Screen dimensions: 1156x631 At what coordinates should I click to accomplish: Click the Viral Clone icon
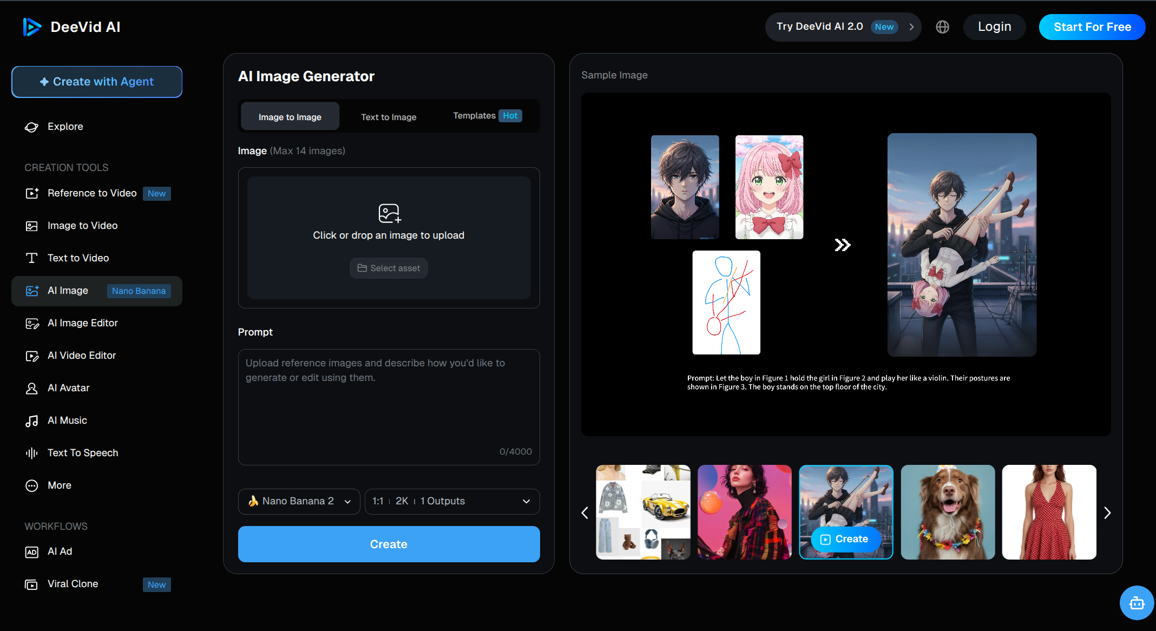coord(32,584)
